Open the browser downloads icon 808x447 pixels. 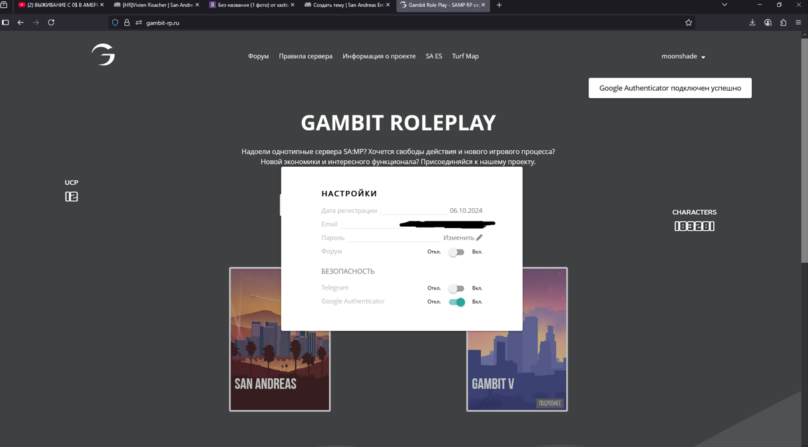pyautogui.click(x=753, y=23)
